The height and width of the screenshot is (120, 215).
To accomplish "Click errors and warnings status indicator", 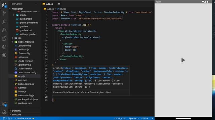I will click(x=7, y=118).
